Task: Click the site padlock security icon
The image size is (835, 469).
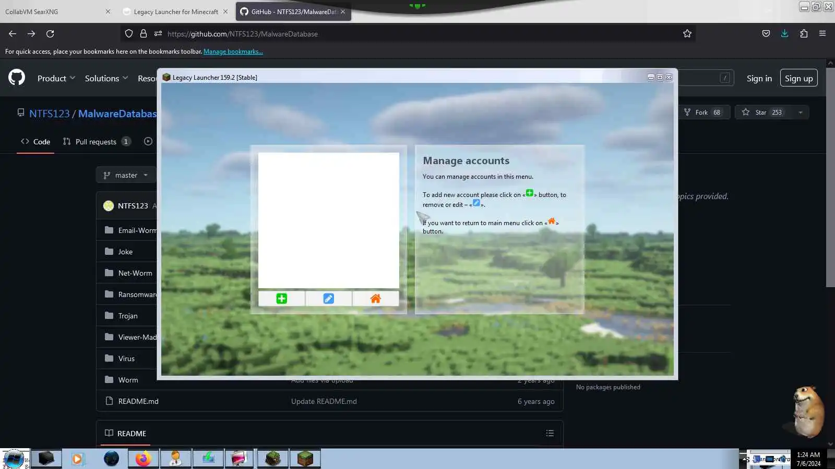Action: pos(144,34)
